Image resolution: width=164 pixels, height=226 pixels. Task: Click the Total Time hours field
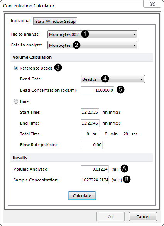85,134
